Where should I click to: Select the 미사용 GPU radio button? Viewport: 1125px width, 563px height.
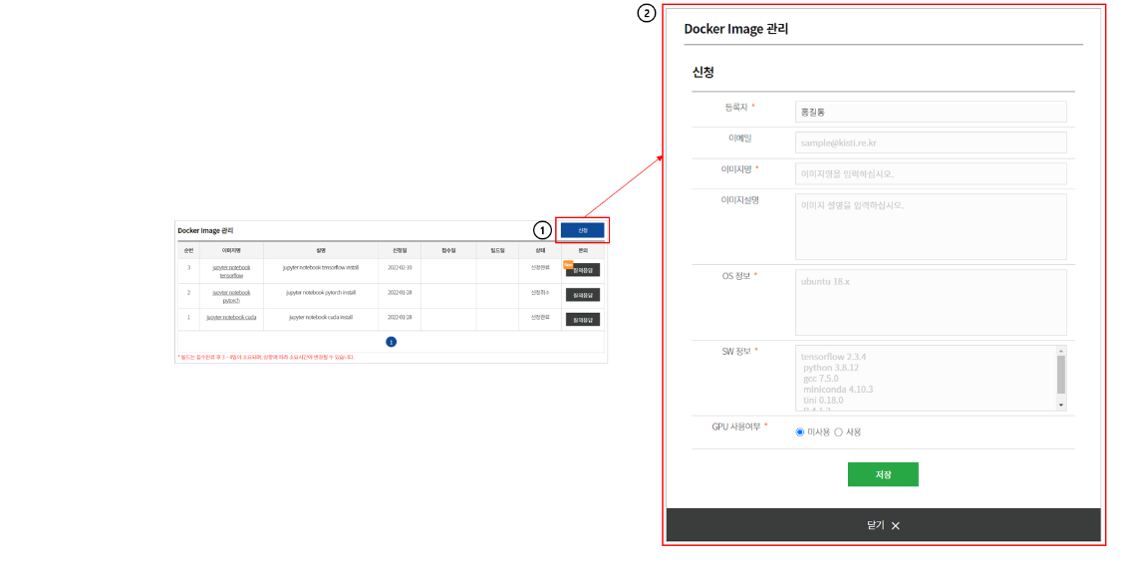tap(800, 431)
